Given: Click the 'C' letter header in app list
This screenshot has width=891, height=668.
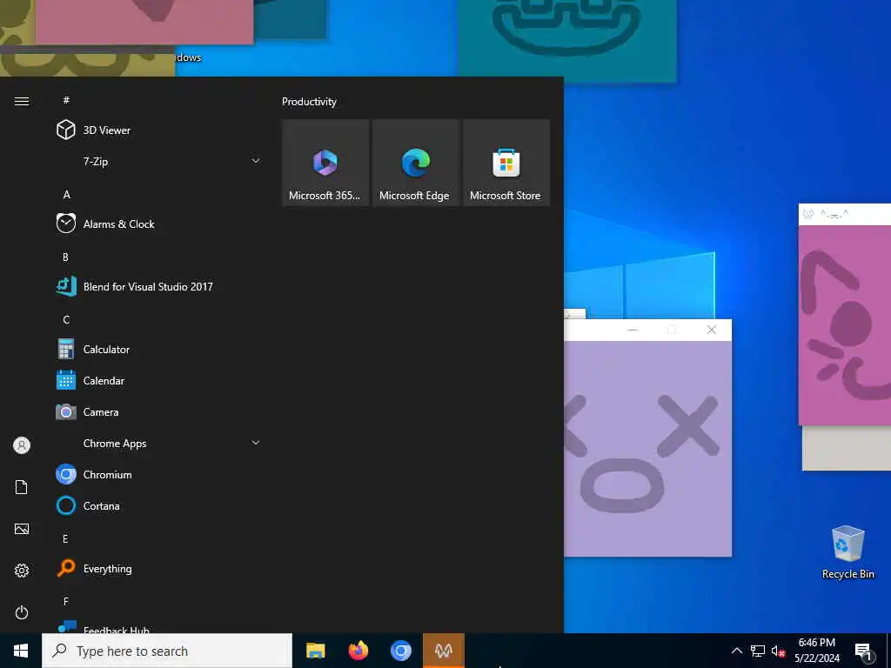Looking at the screenshot, I should click(66, 320).
